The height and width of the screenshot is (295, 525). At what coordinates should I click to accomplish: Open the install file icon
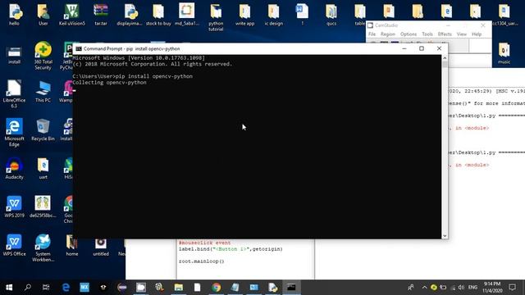click(x=15, y=56)
